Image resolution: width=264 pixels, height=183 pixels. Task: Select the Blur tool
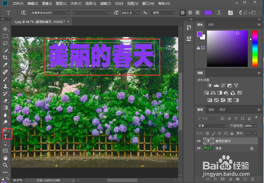pos(5,115)
